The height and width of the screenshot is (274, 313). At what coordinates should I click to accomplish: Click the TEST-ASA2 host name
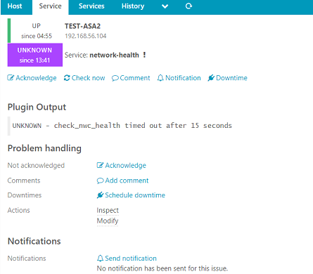click(82, 26)
